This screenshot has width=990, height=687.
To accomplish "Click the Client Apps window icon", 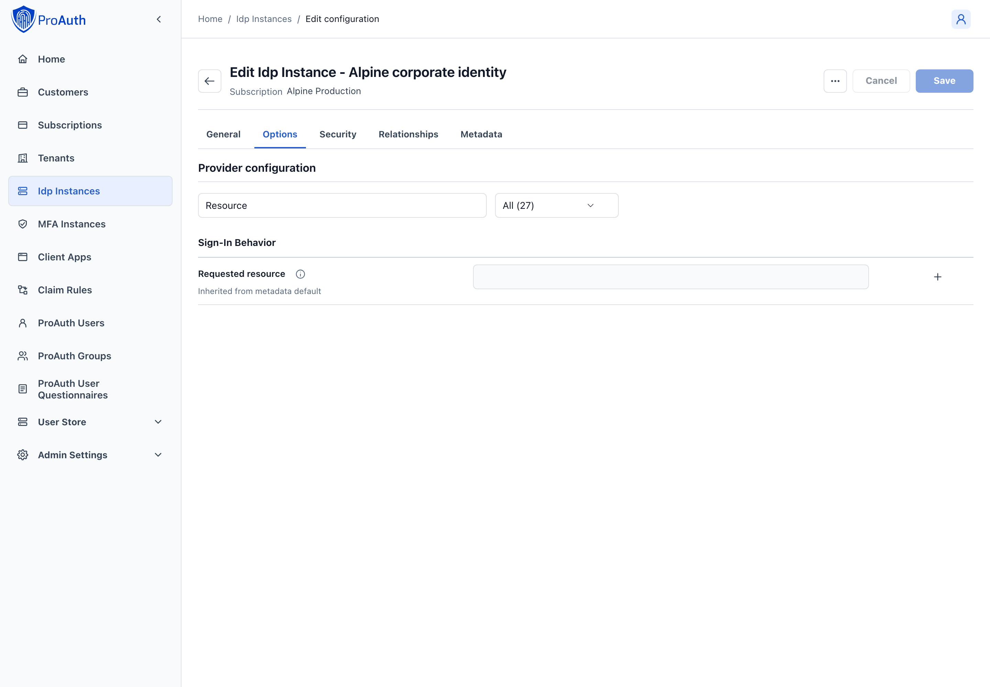I will point(23,257).
